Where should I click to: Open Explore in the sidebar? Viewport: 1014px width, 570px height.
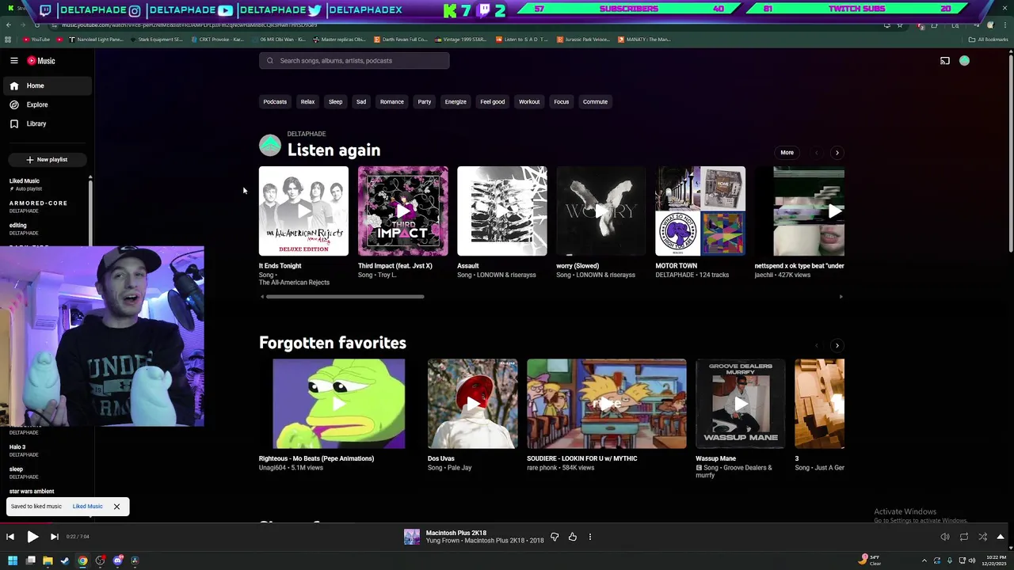pyautogui.click(x=46, y=104)
